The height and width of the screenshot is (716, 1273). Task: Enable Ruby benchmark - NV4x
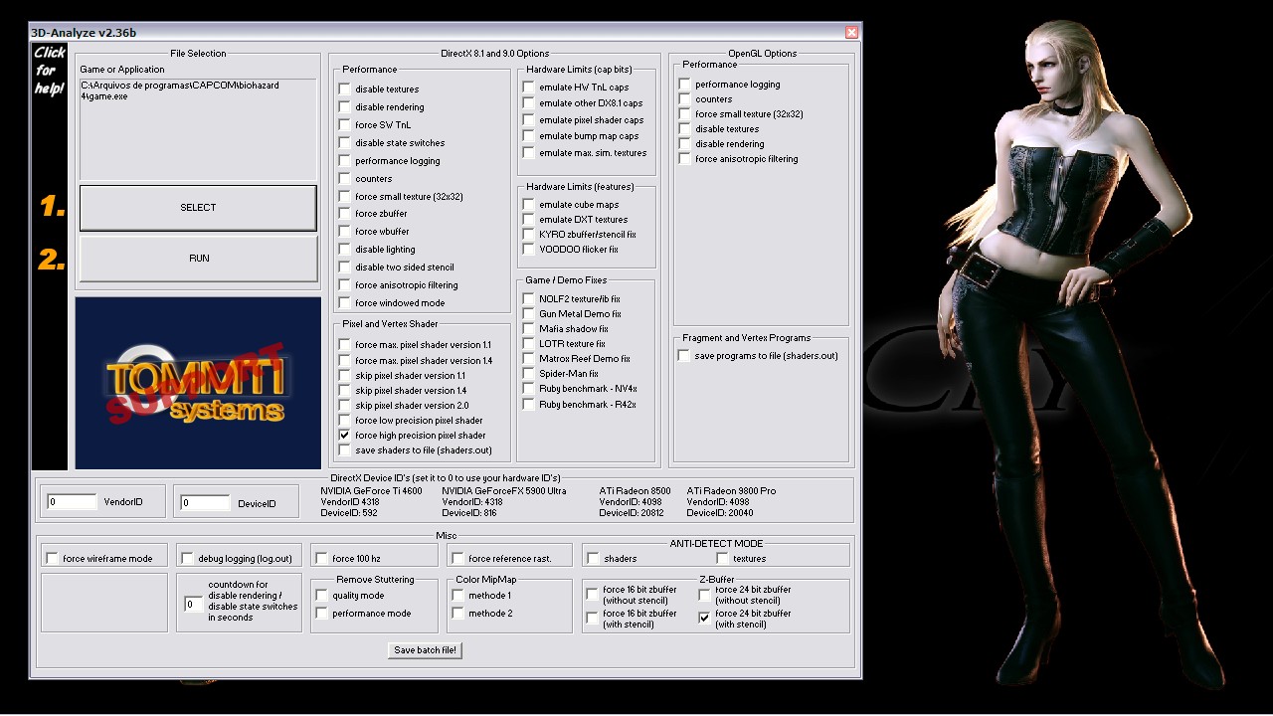tap(528, 389)
